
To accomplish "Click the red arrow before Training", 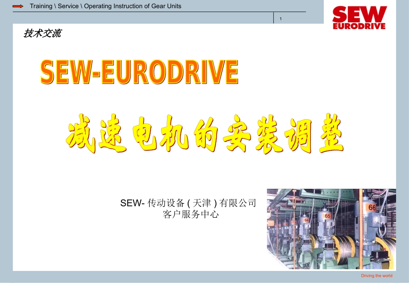I will [x=18, y=6].
